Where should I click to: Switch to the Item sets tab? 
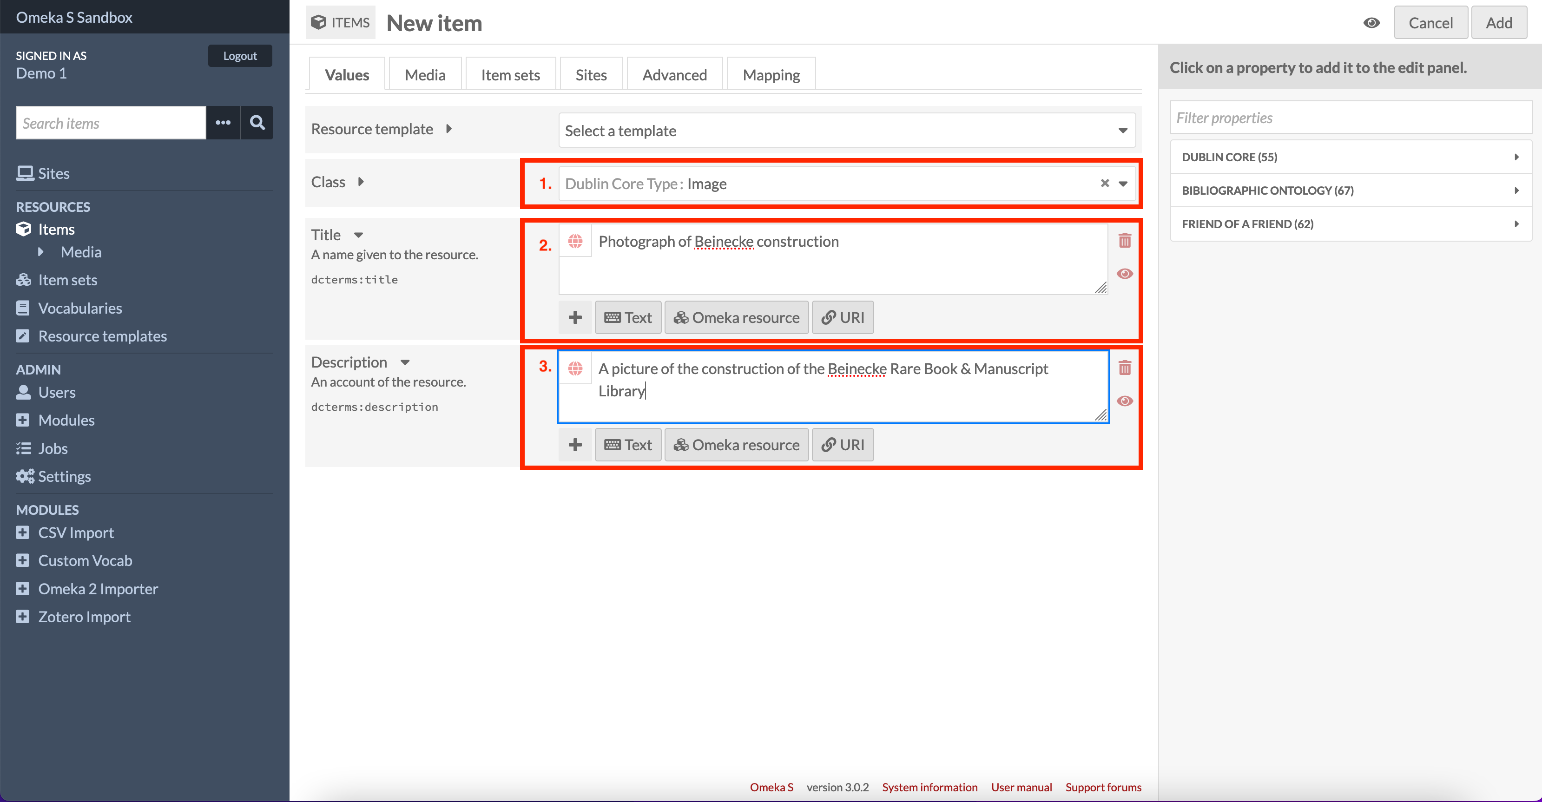pyautogui.click(x=511, y=75)
